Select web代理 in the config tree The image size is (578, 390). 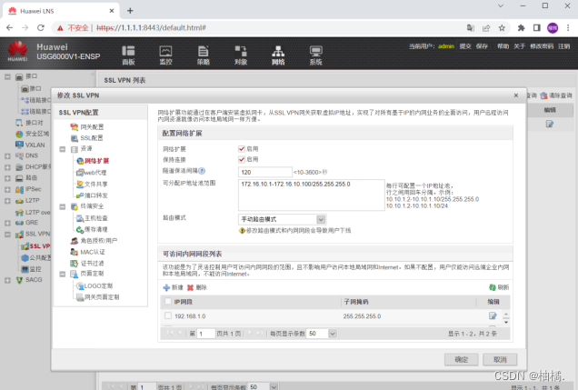[x=95, y=173]
